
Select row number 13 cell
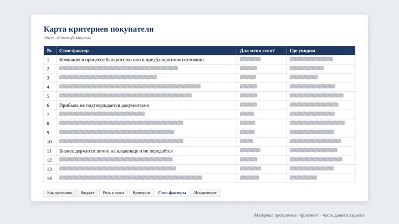(x=50, y=169)
